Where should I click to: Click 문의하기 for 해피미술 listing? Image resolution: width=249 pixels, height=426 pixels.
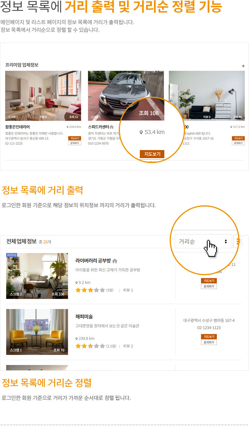click(x=209, y=342)
